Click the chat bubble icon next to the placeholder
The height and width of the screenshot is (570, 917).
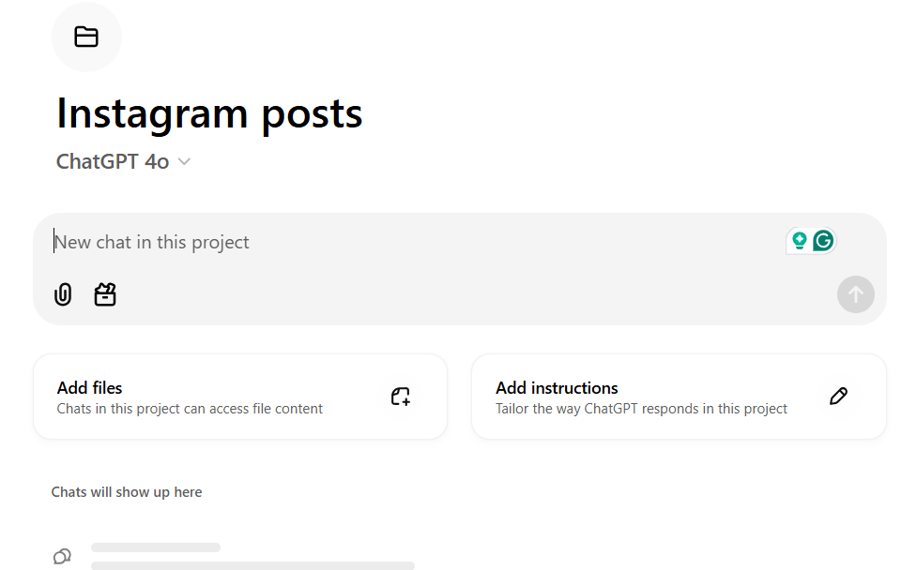tap(62, 555)
